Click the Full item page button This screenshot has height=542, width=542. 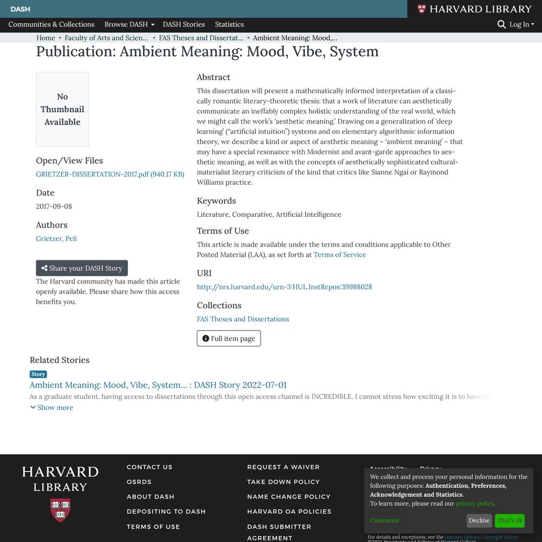tap(229, 338)
